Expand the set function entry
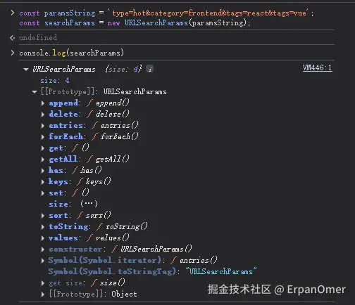The image size is (355, 305). point(43,193)
